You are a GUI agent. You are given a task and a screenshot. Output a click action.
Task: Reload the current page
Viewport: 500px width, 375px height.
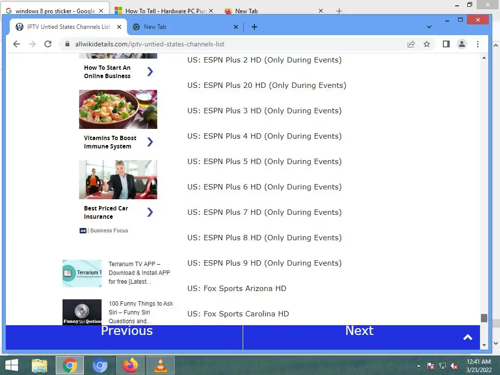pos(48,44)
